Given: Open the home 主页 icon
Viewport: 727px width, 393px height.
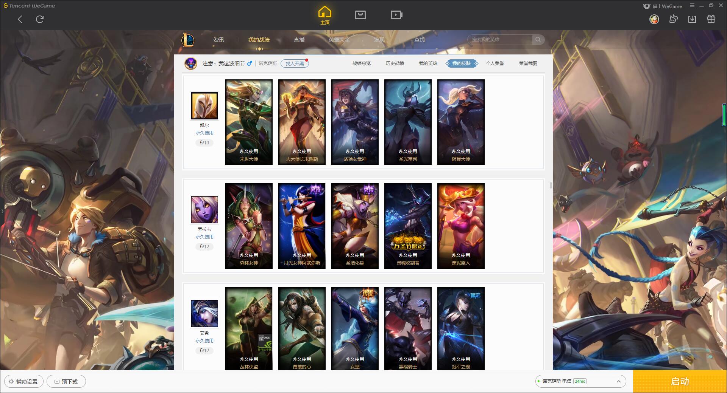Looking at the screenshot, I should pyautogui.click(x=325, y=15).
